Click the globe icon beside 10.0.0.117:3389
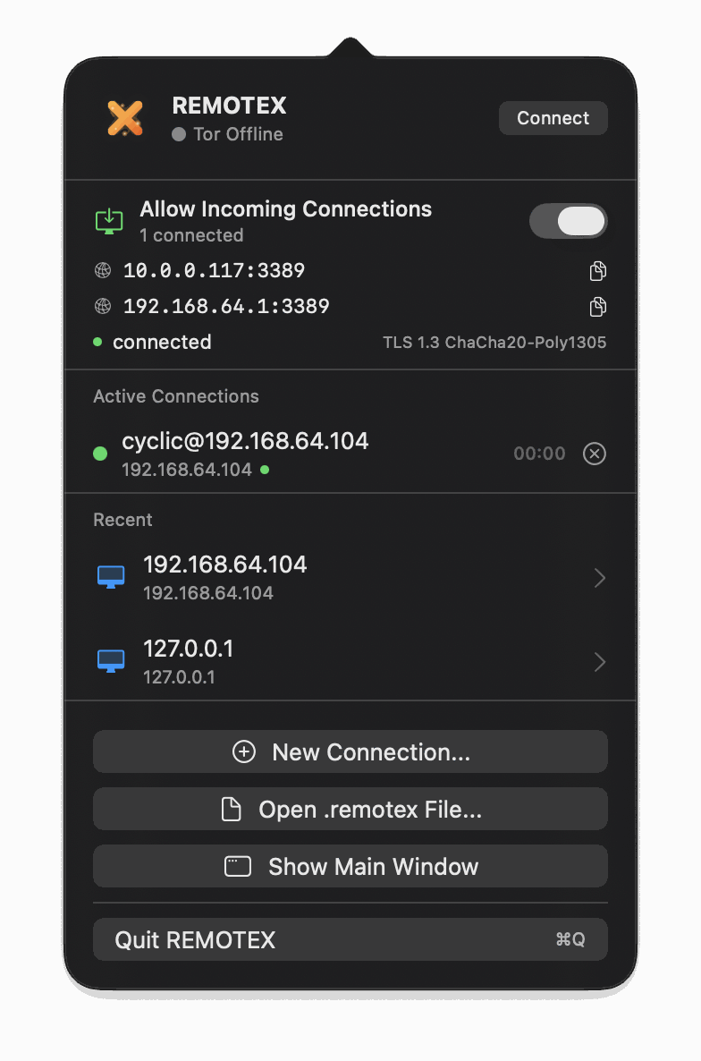Viewport: 701px width, 1061px height. (x=103, y=271)
